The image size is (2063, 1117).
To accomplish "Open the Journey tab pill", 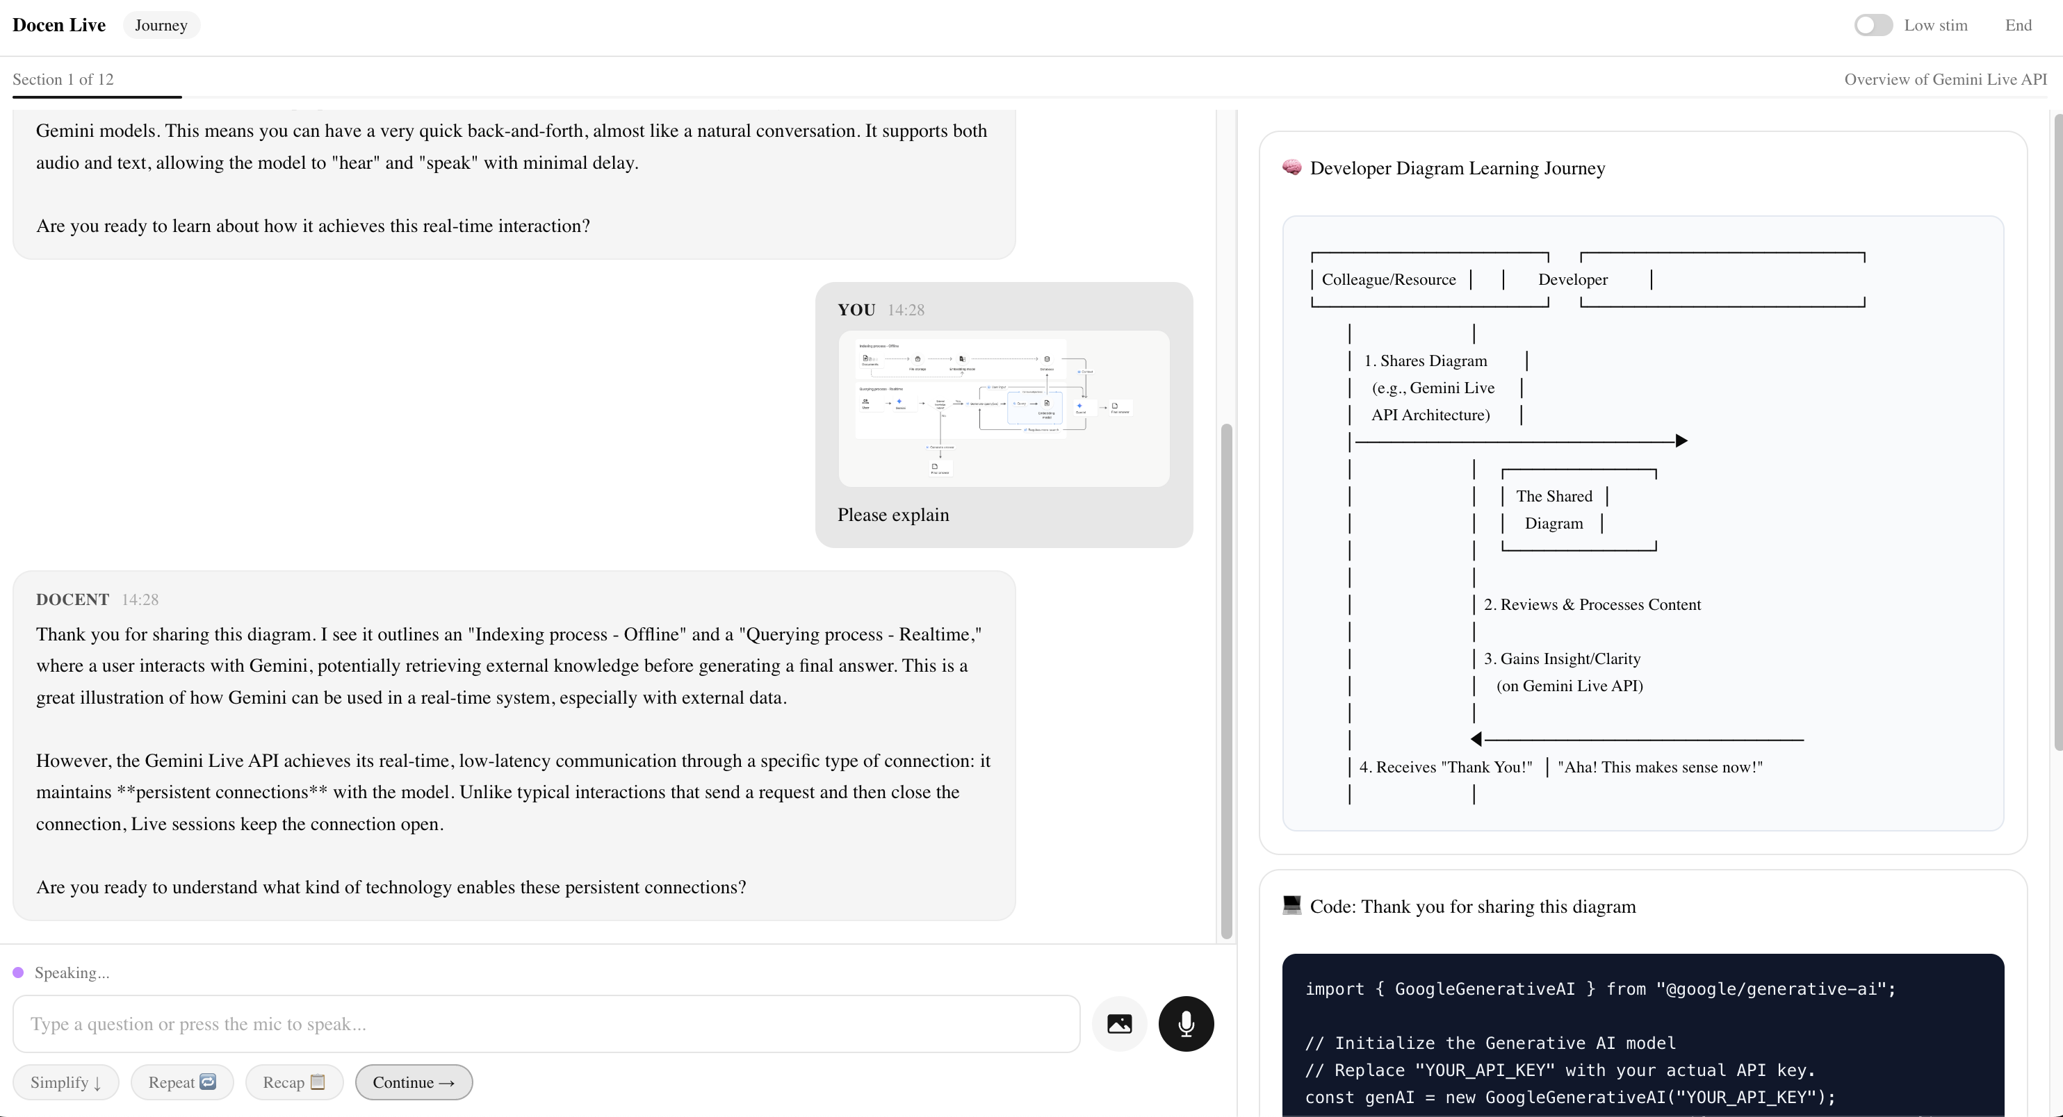I will pyautogui.click(x=161, y=25).
